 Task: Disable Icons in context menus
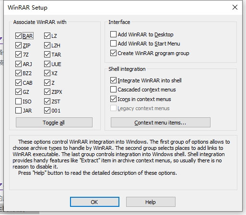tap(113, 99)
